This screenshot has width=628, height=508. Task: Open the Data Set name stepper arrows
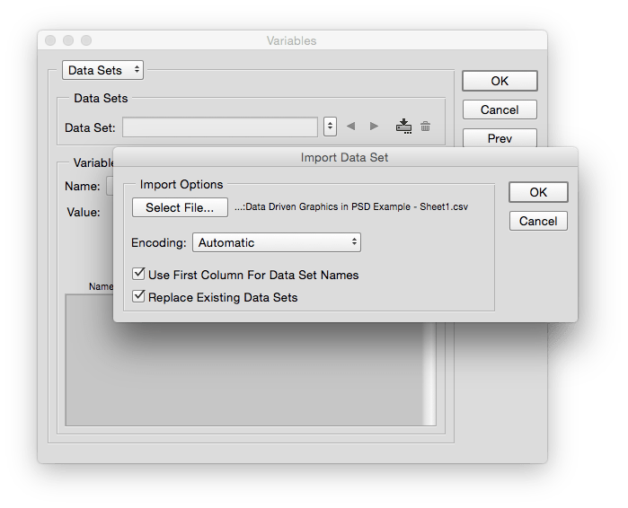[330, 127]
